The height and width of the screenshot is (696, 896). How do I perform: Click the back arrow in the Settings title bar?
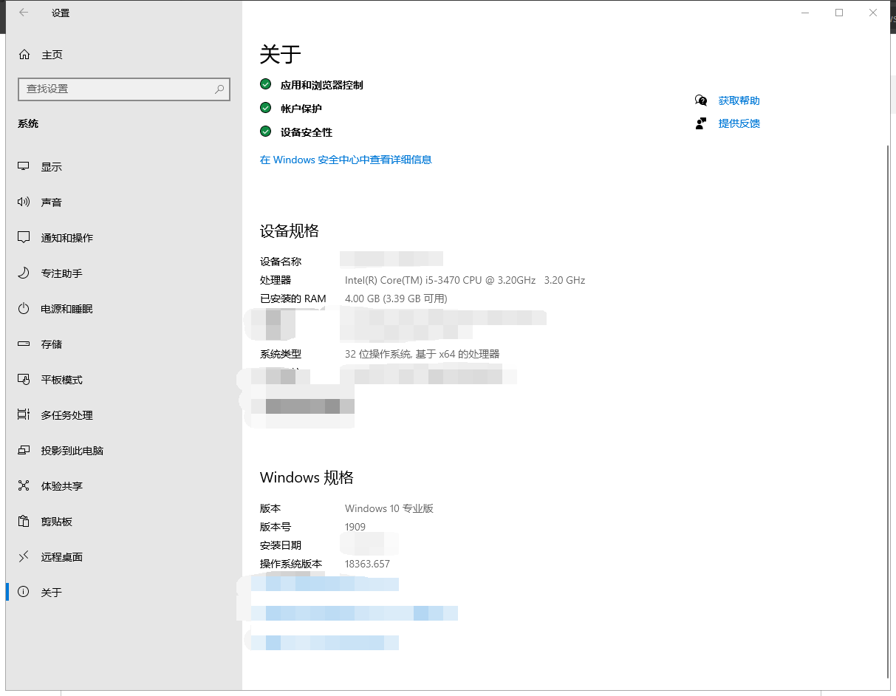[x=24, y=13]
